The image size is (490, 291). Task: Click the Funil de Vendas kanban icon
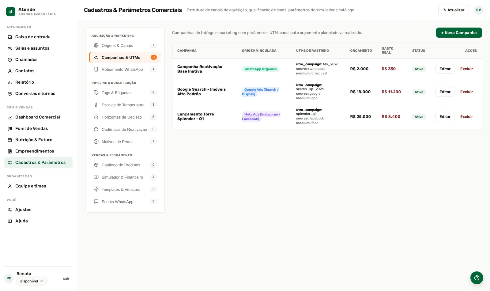click(x=10, y=129)
